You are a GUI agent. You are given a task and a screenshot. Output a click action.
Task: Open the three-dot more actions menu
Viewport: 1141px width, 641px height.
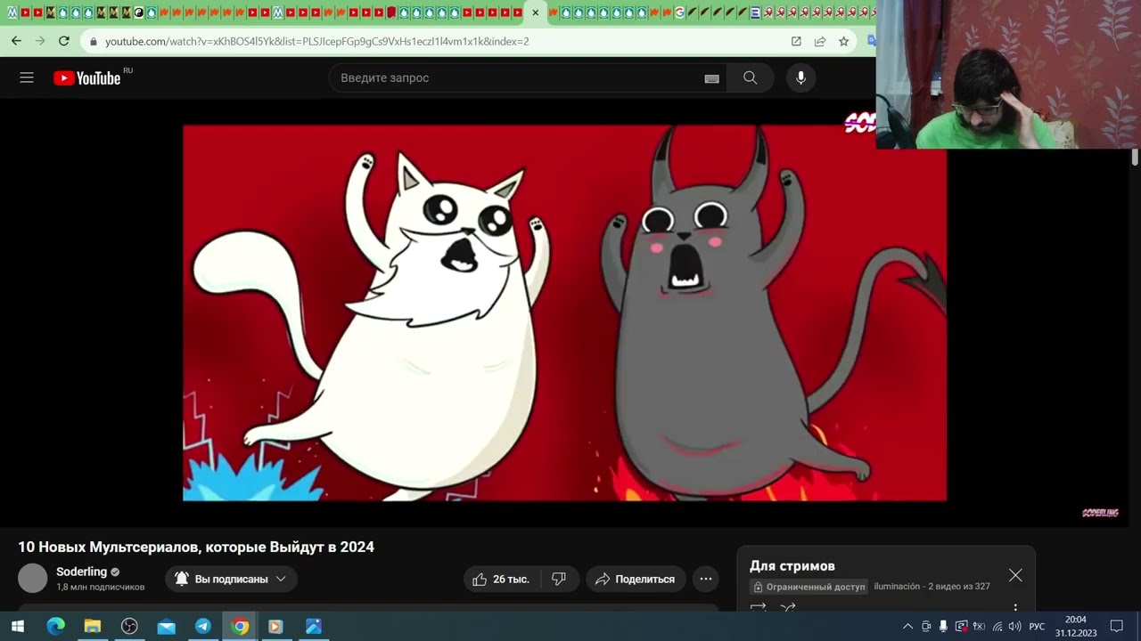pyautogui.click(x=706, y=579)
